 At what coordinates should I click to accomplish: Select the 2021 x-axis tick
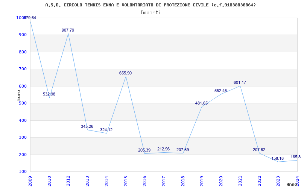240,181
